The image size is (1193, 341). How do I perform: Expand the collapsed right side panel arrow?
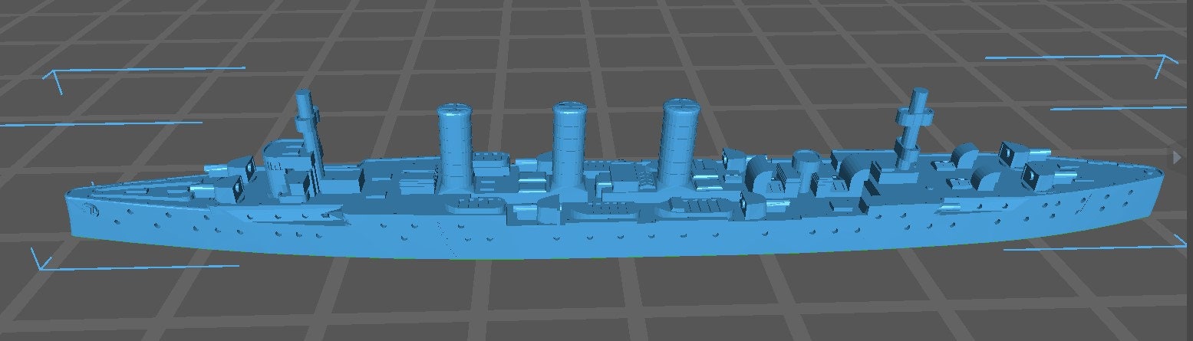[1177, 157]
